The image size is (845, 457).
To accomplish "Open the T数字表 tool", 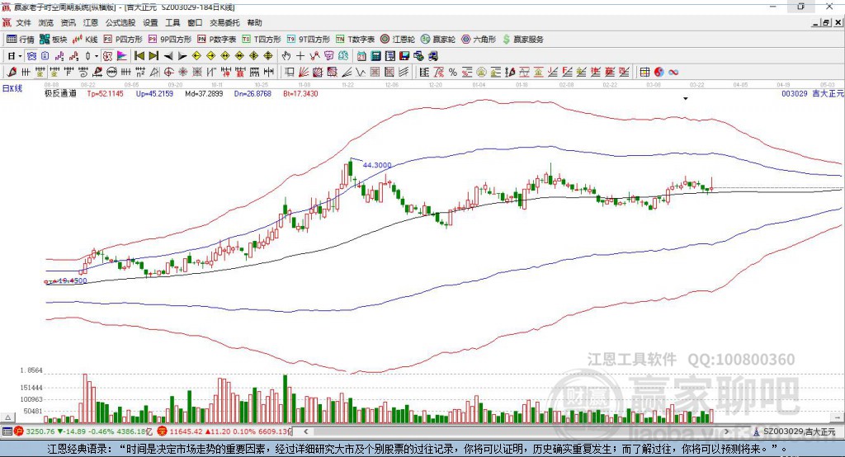I will [x=355, y=40].
